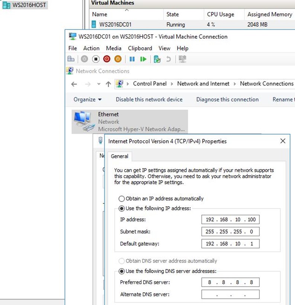This screenshot has height=305, width=295.
Task: Expand chevron after Network and Internet
Action: click(235, 84)
